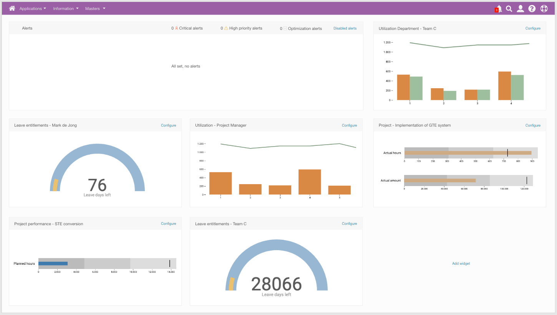Configure the Utilization - Project Manager widget
This screenshot has height=315, width=557.
[349, 125]
